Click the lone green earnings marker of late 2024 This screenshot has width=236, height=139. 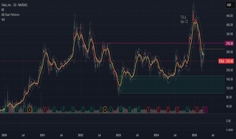coord(187,109)
